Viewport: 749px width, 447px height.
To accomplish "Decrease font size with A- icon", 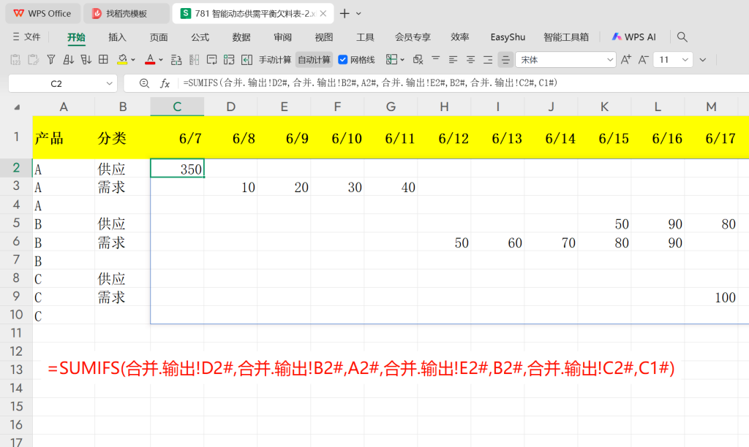I will [x=644, y=60].
